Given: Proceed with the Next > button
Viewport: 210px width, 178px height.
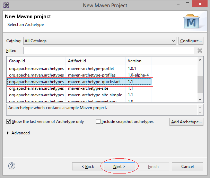Looking at the screenshot, I should click(119, 167).
